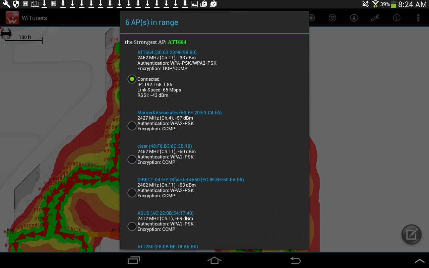Tap the wrench notification icon in status bar
The height and width of the screenshot is (268, 429).
pyautogui.click(x=6, y=4)
